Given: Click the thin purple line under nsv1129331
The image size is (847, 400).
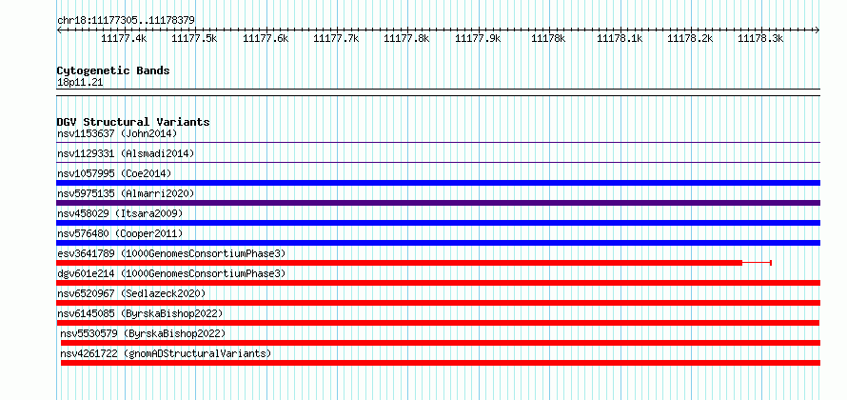Looking at the screenshot, I should tap(439, 162).
